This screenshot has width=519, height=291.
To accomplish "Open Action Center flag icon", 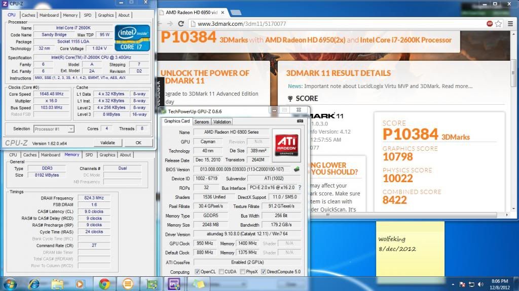I will tap(462, 284).
